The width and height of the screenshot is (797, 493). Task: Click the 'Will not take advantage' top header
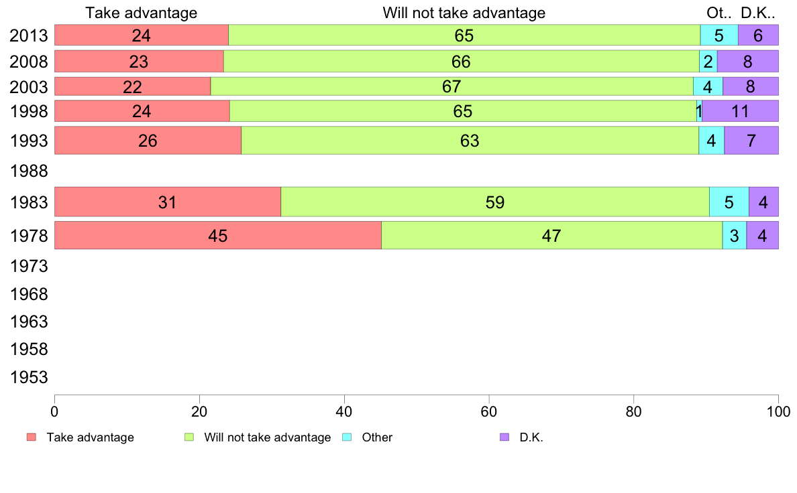coord(464,13)
